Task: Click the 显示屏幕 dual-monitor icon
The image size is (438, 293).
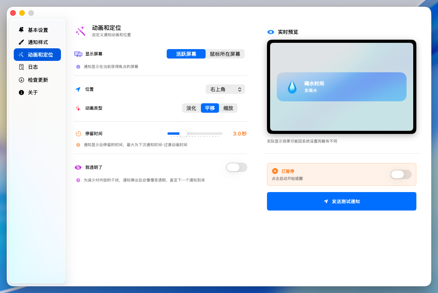Action: pos(78,54)
